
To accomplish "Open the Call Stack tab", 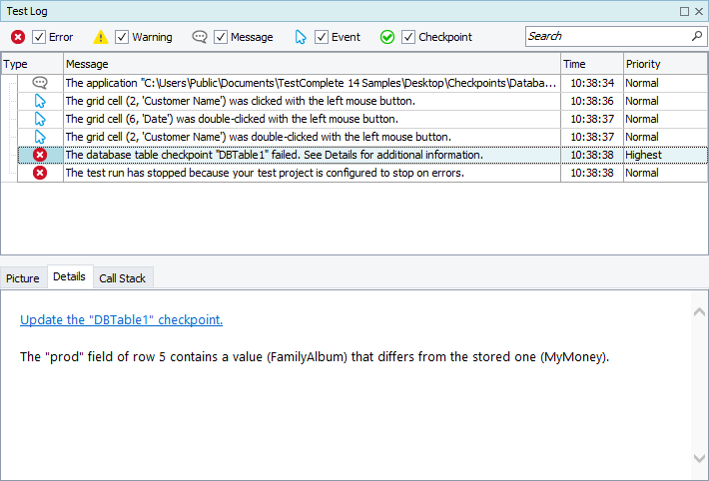I will [x=122, y=278].
